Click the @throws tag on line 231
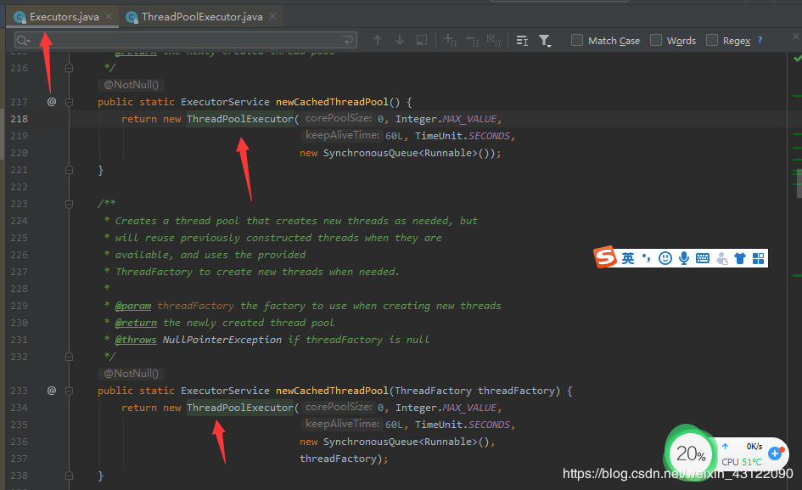The width and height of the screenshot is (802, 490). (136, 340)
